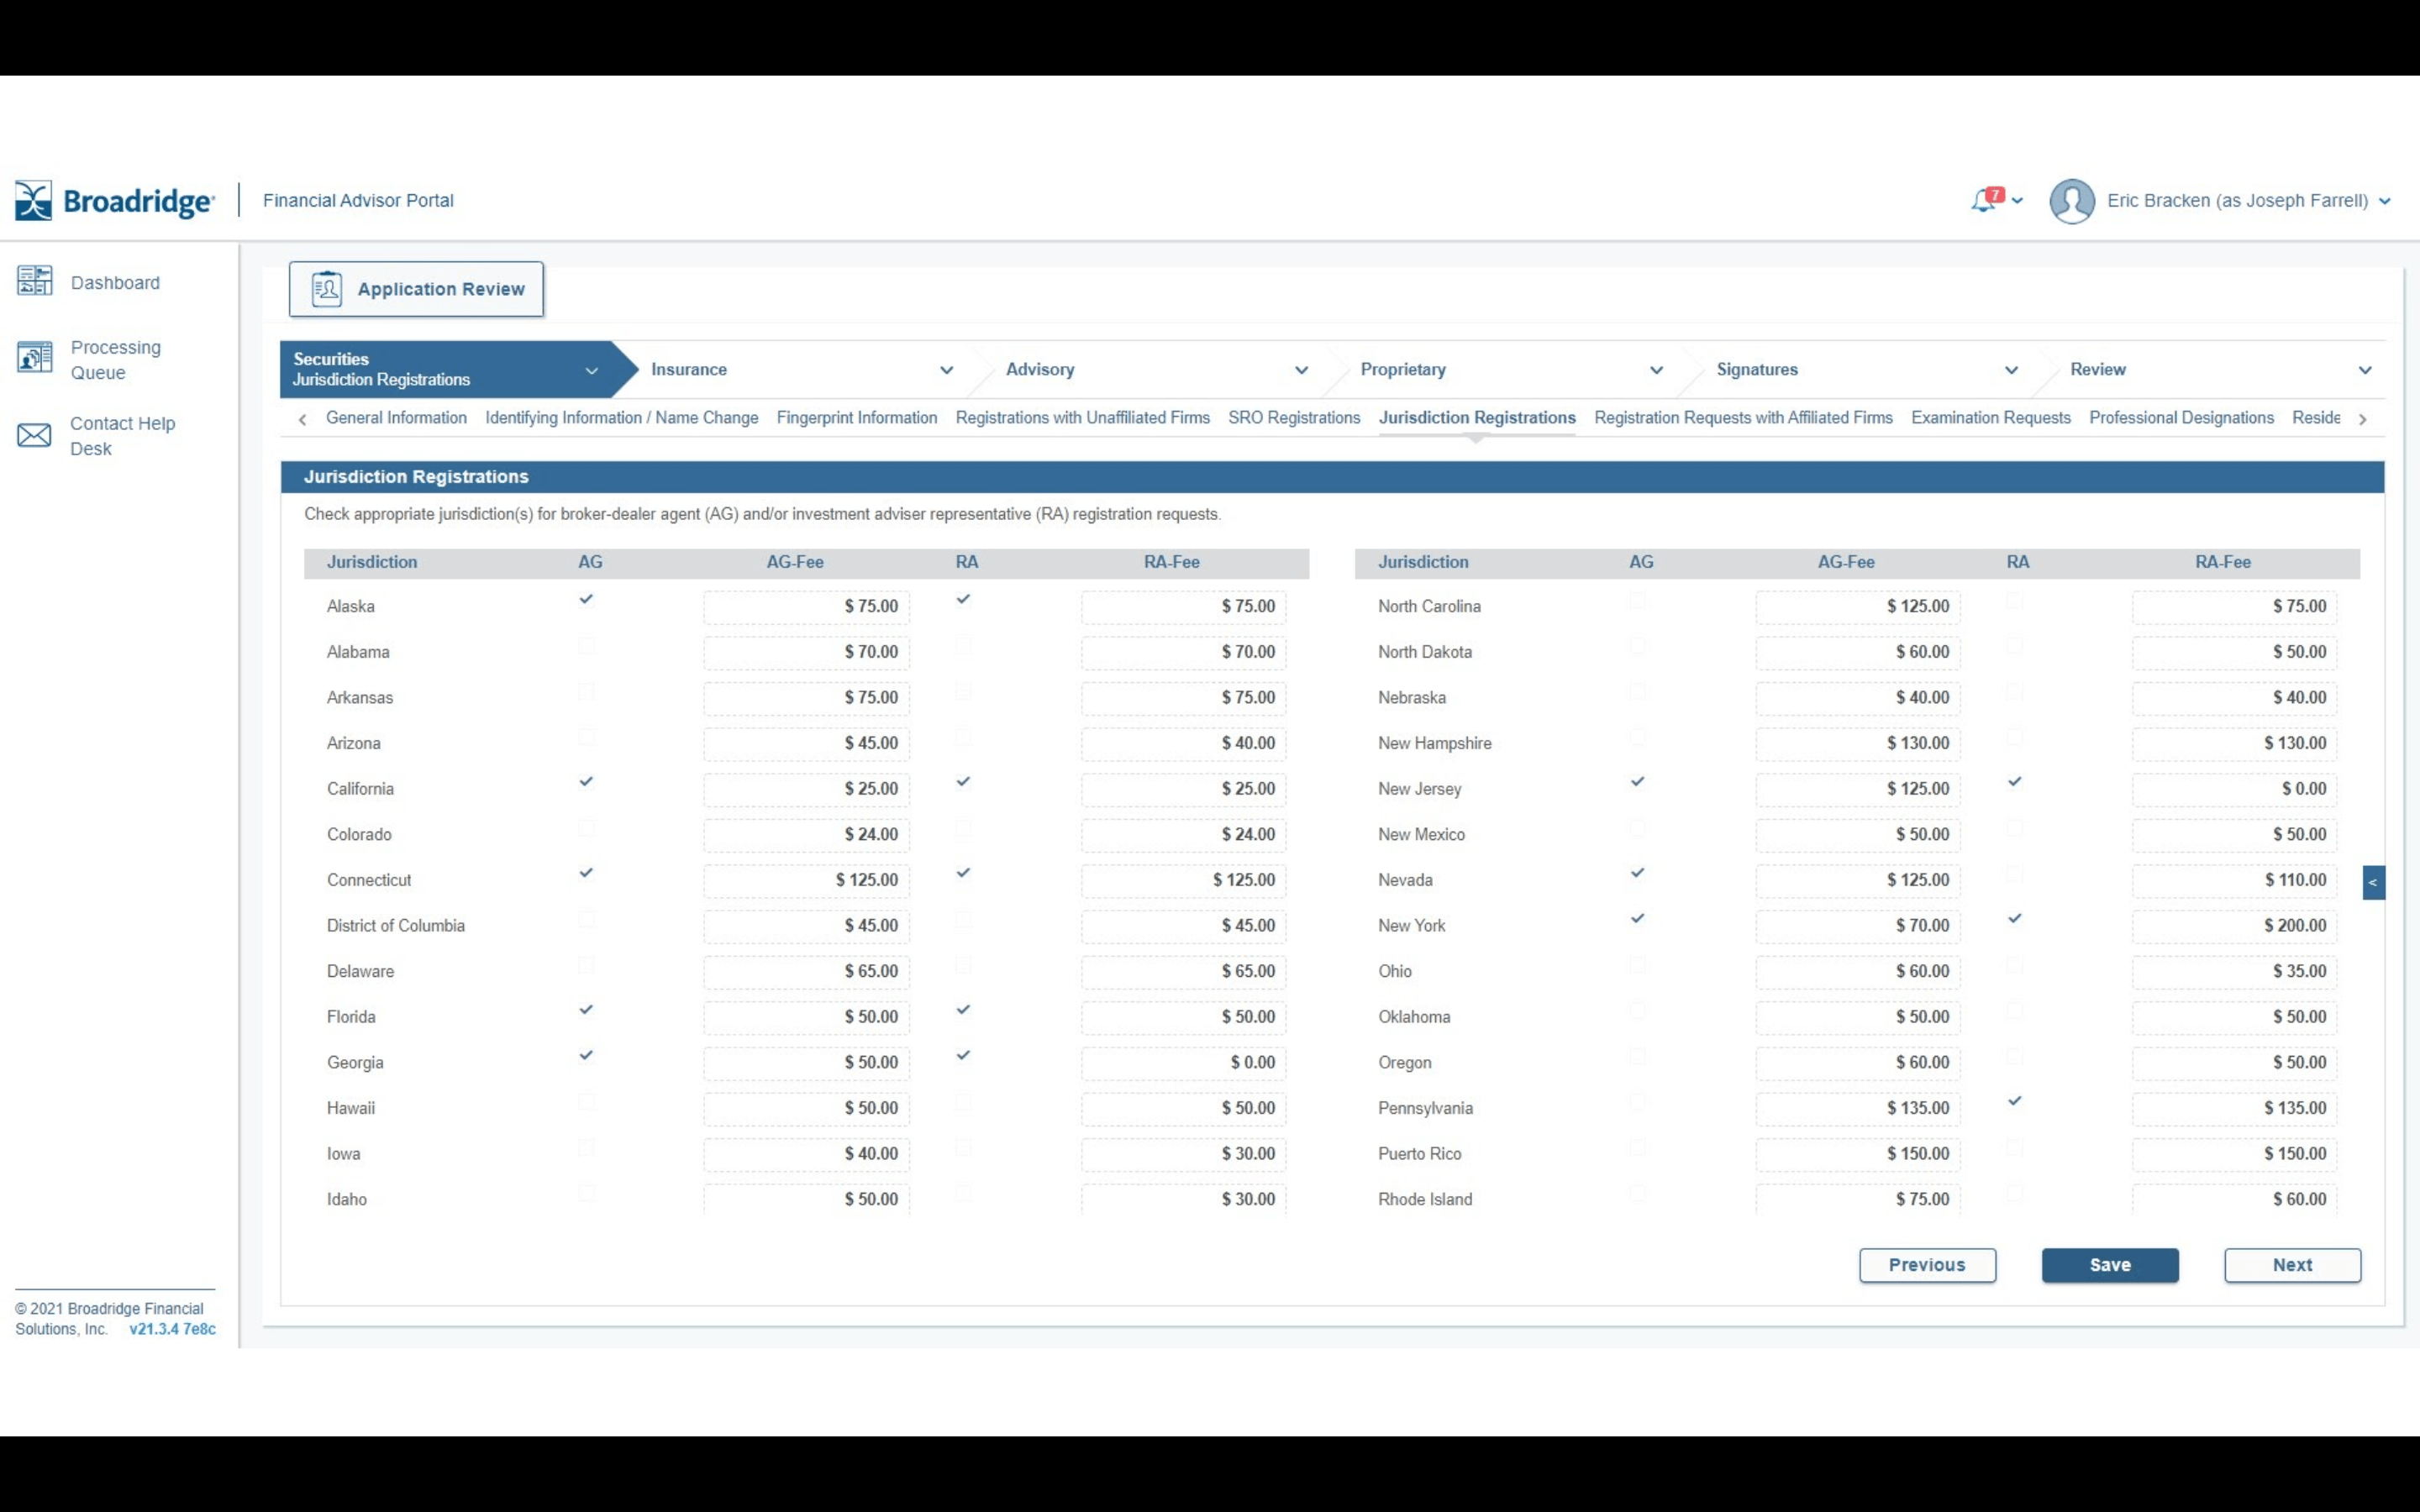The width and height of the screenshot is (2420, 1512).
Task: Click the Application Review clipboard icon
Action: point(326,289)
